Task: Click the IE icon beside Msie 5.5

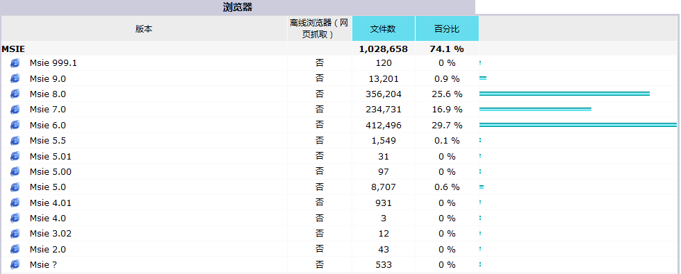Action: click(x=15, y=140)
